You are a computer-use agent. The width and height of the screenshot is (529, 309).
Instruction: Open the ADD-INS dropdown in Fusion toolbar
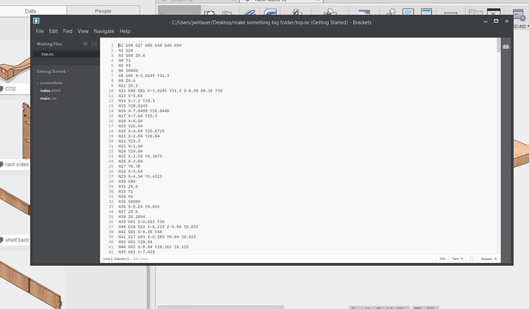point(521,26)
